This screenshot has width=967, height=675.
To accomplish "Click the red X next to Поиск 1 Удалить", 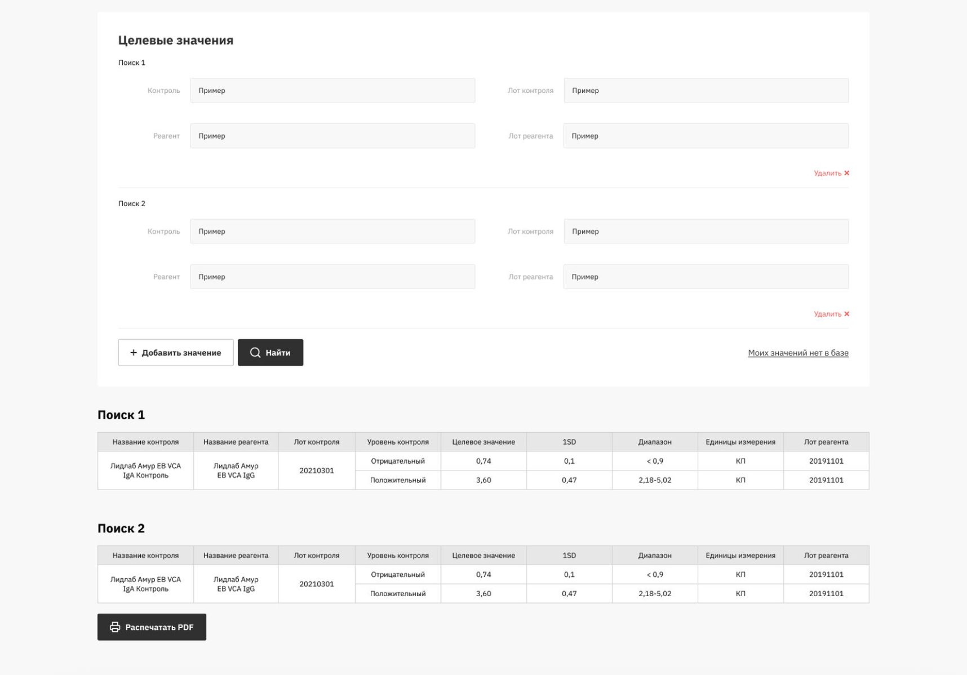I will 846,173.
